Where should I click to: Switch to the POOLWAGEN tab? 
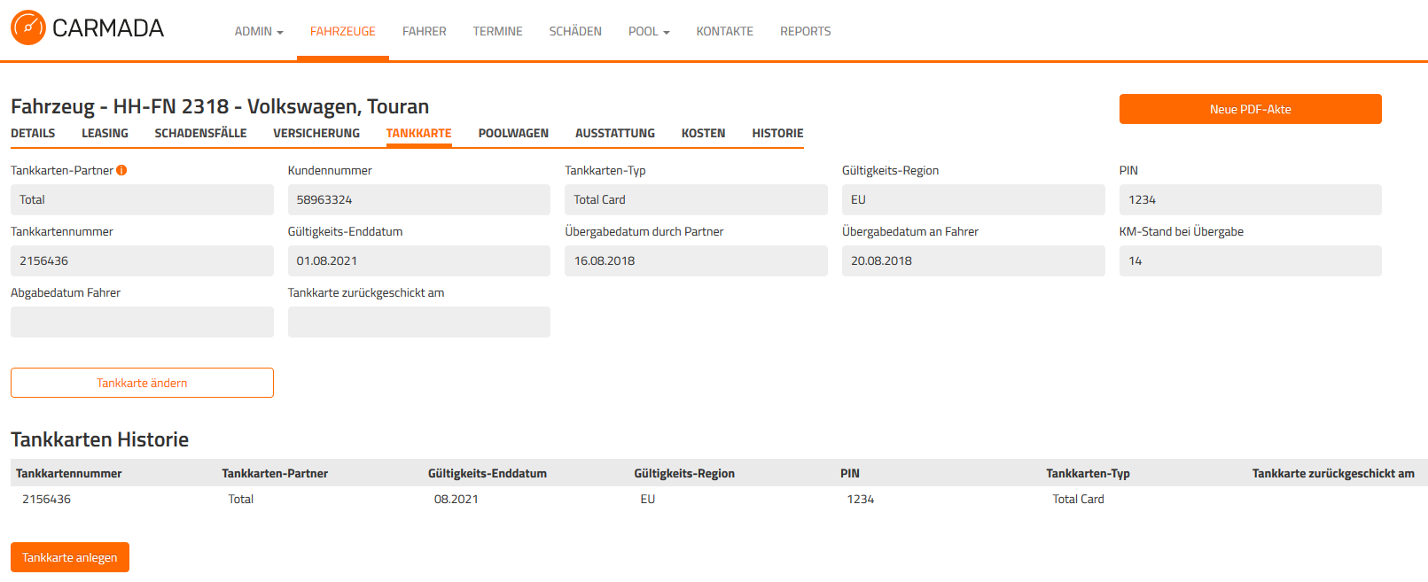coord(513,133)
